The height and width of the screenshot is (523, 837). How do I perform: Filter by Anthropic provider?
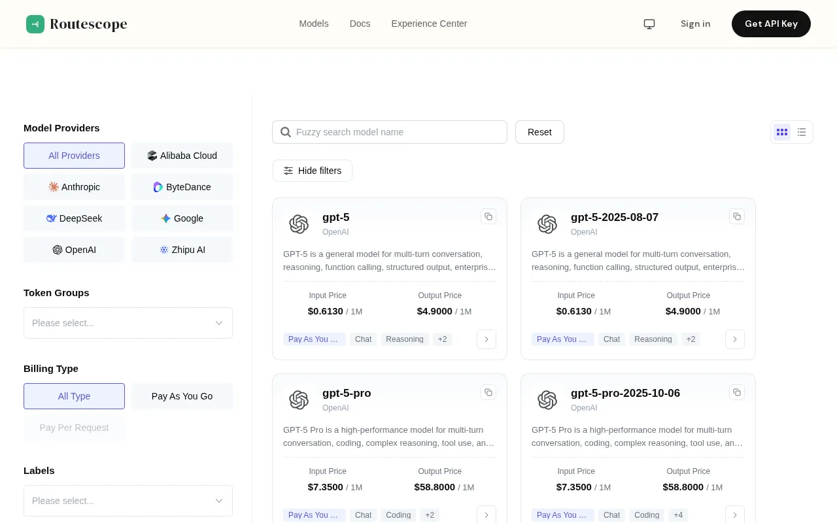coord(74,187)
